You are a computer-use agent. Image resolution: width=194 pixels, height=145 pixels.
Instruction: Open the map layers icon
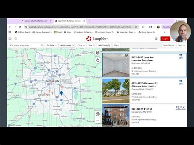point(98,53)
